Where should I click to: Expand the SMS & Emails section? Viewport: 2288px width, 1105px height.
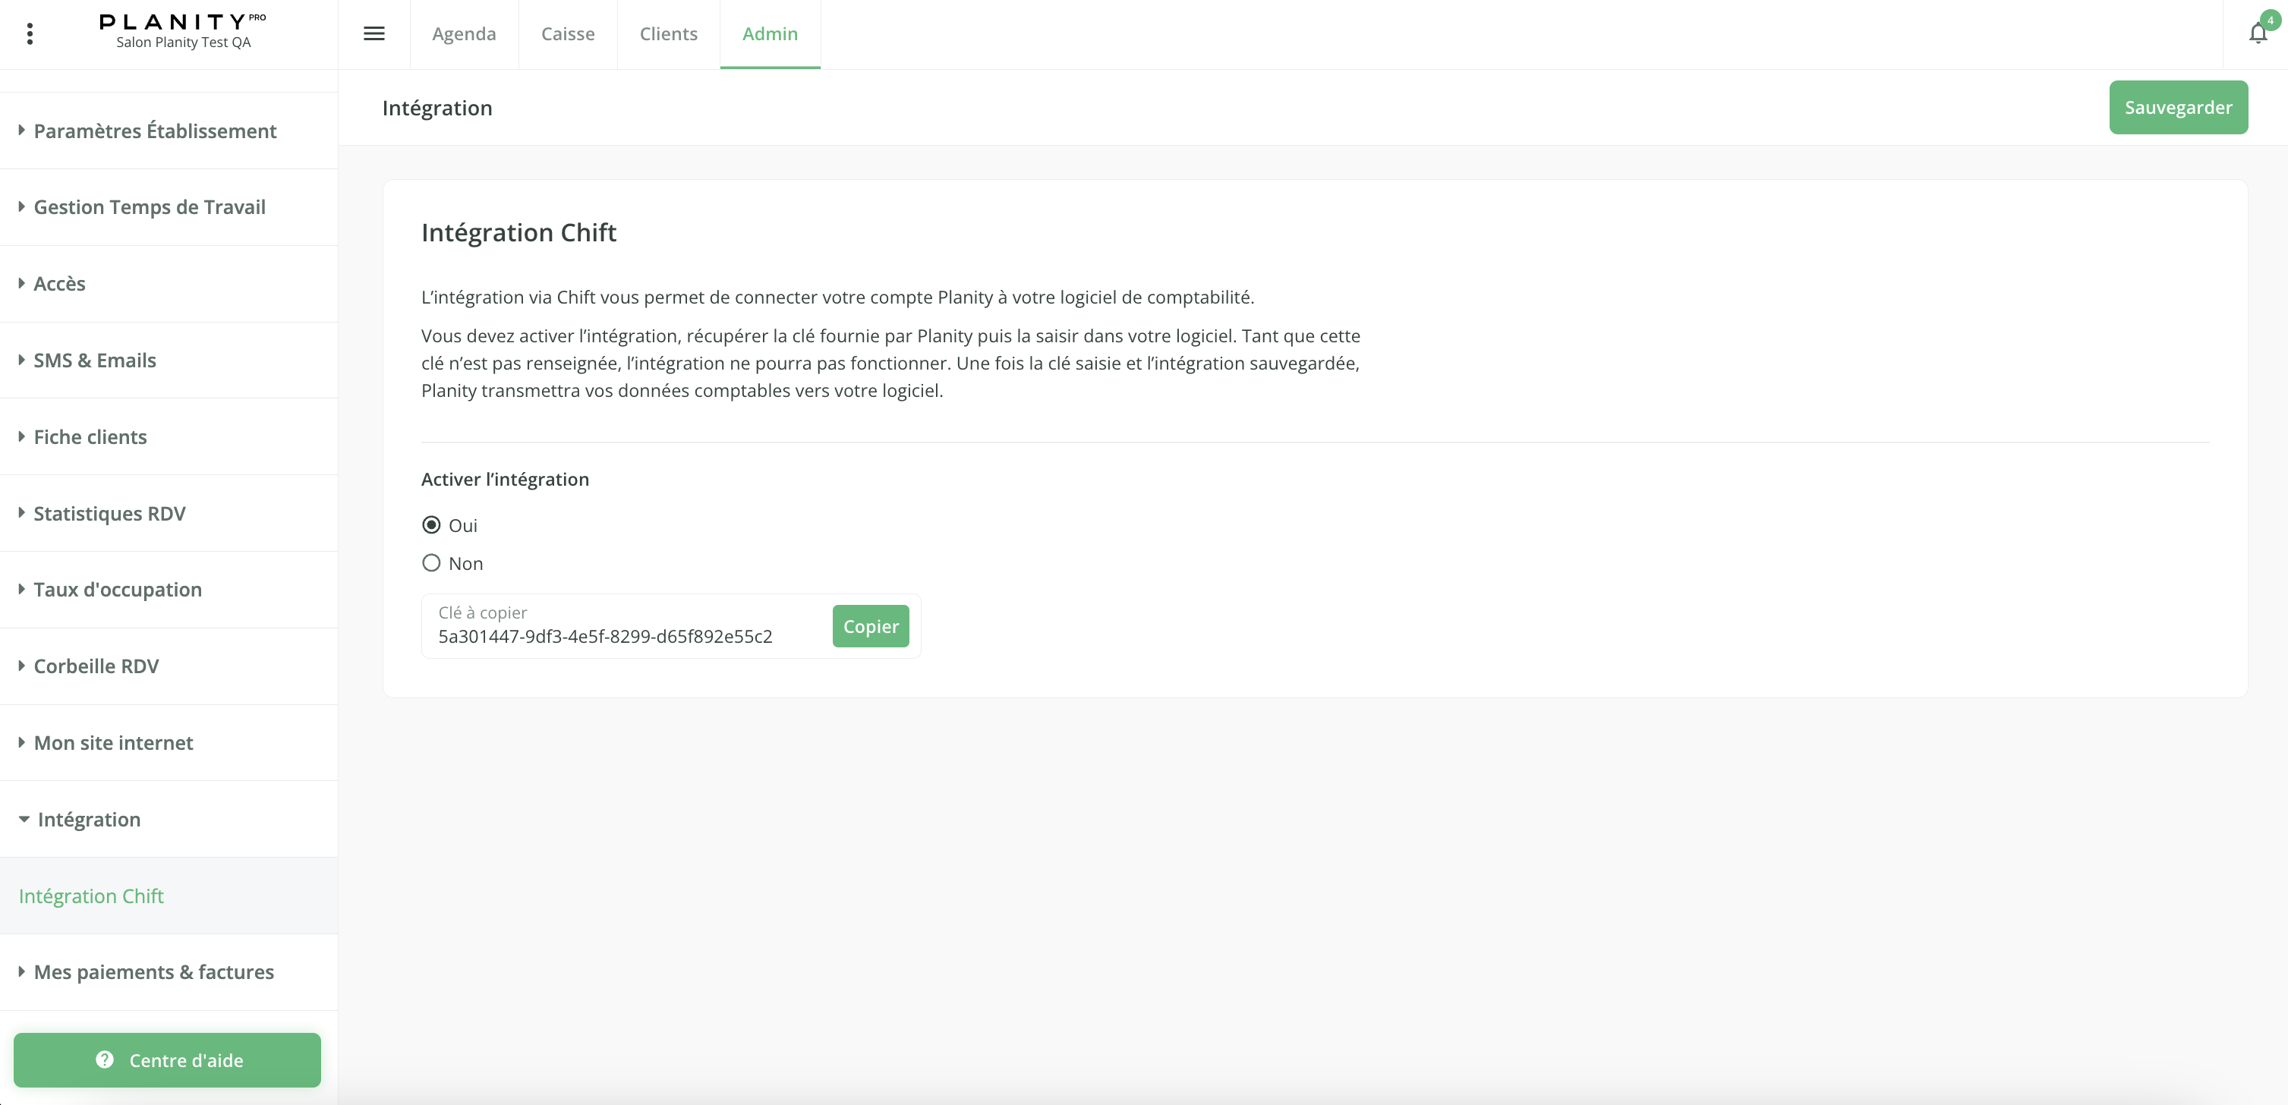pyautogui.click(x=94, y=360)
